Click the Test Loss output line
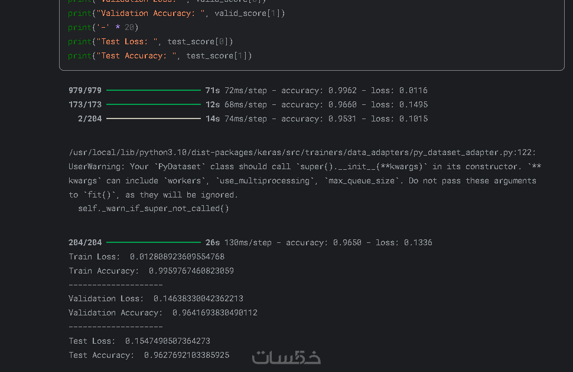The width and height of the screenshot is (573, 372). pyautogui.click(x=139, y=341)
